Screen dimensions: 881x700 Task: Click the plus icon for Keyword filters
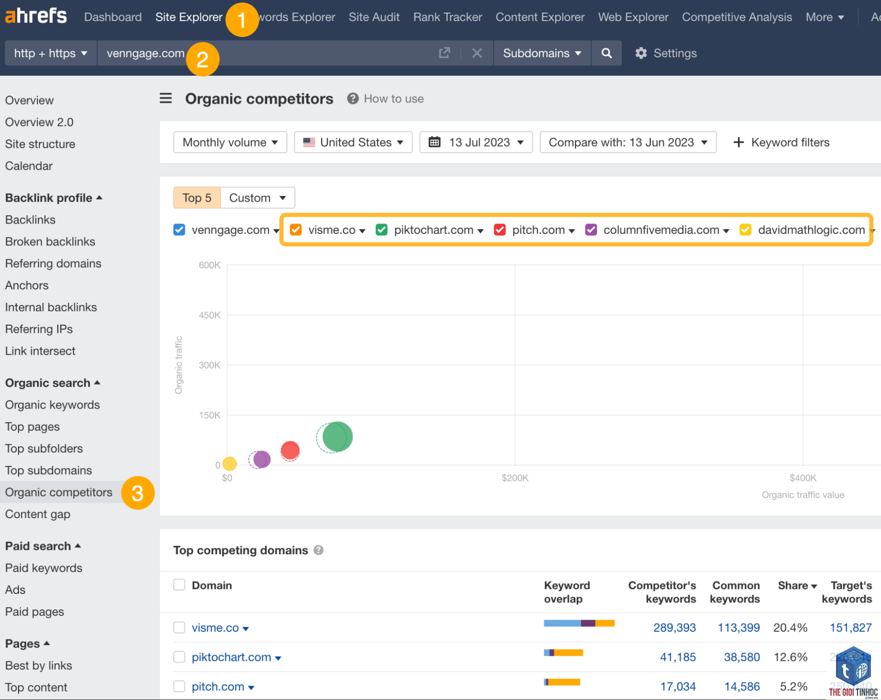click(x=739, y=142)
